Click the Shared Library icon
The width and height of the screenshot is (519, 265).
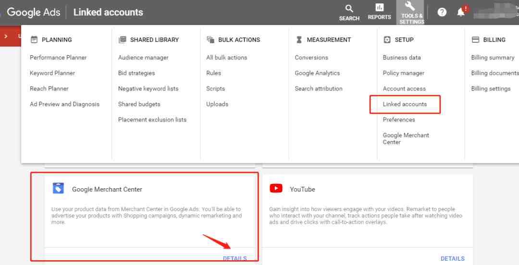pos(123,40)
